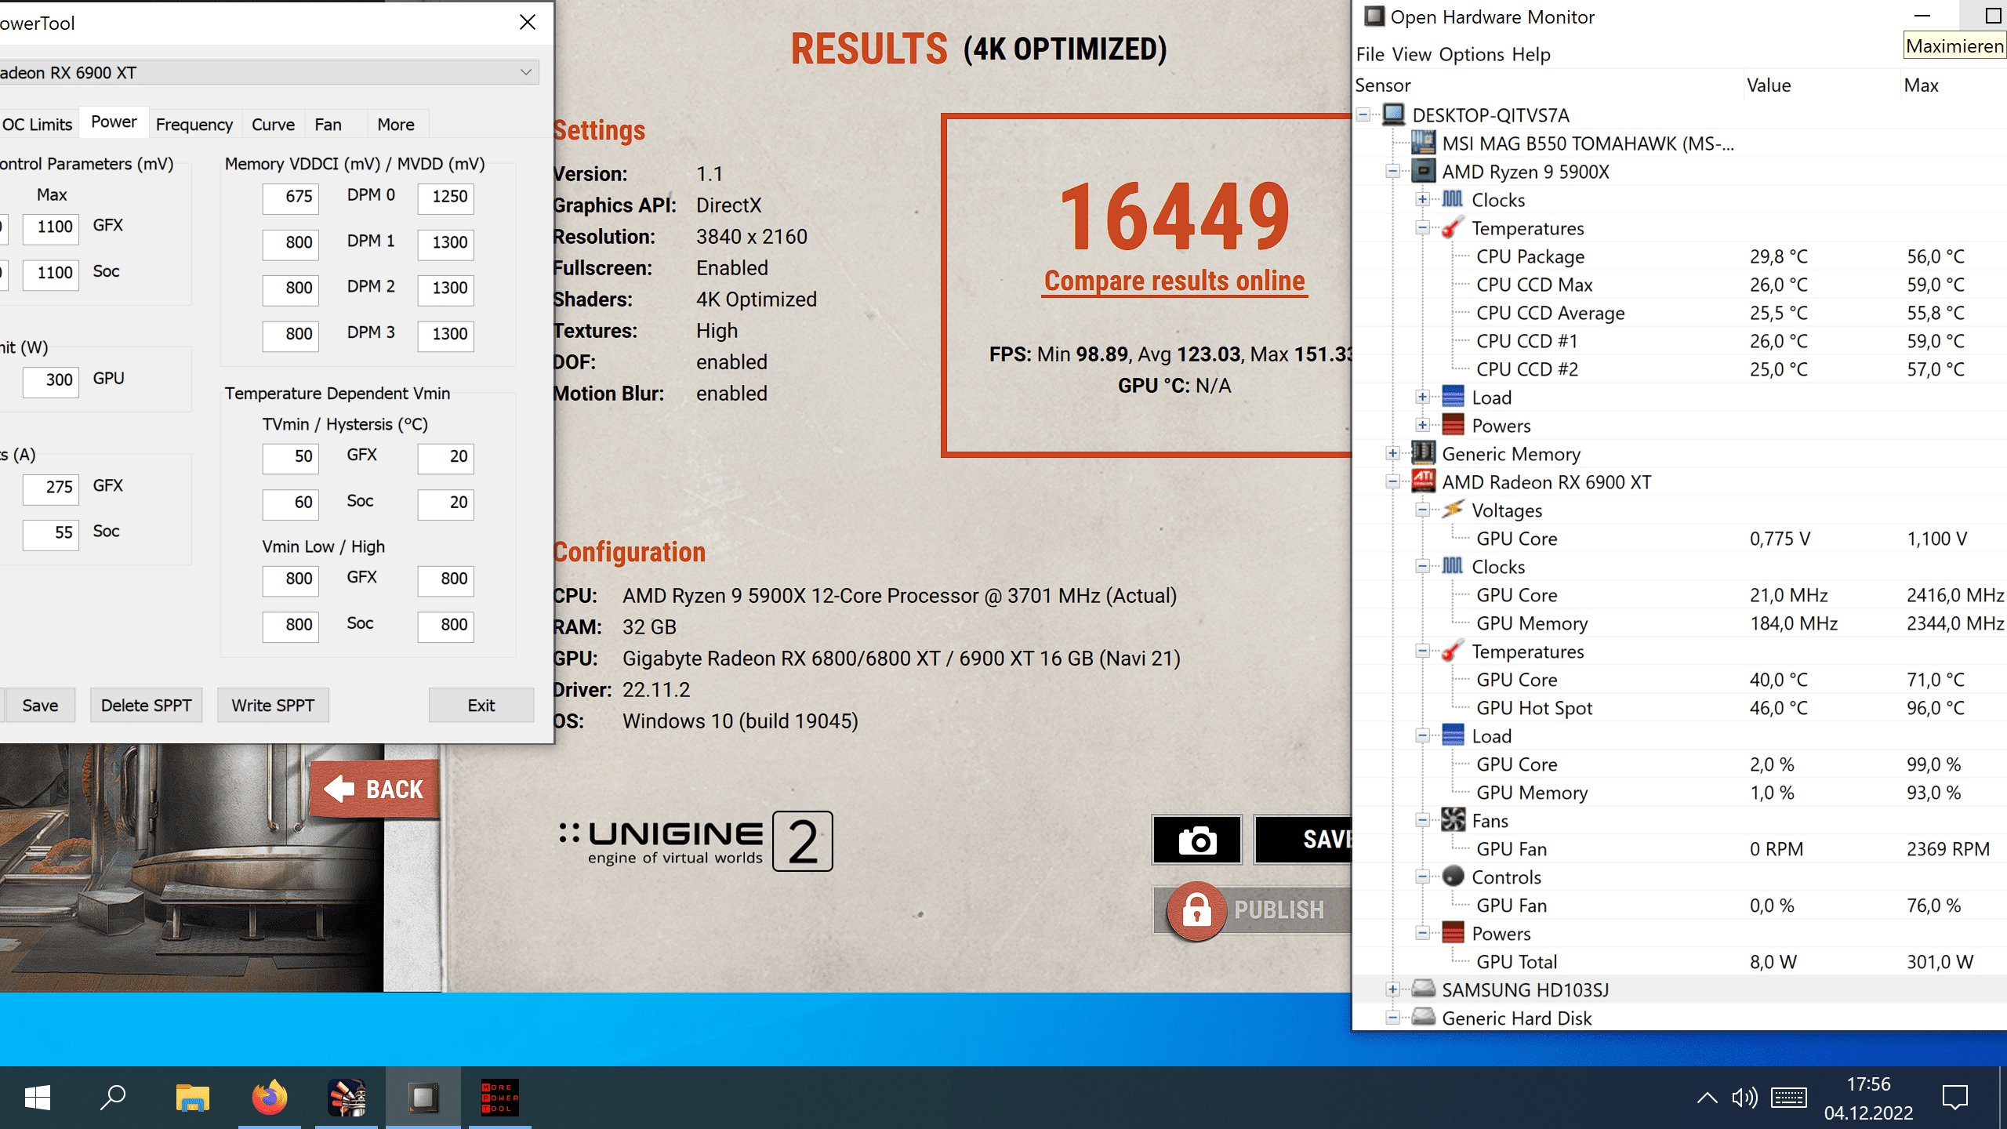Click the taskbar search icon
Screen dimensions: 2007x1129
tap(114, 1098)
